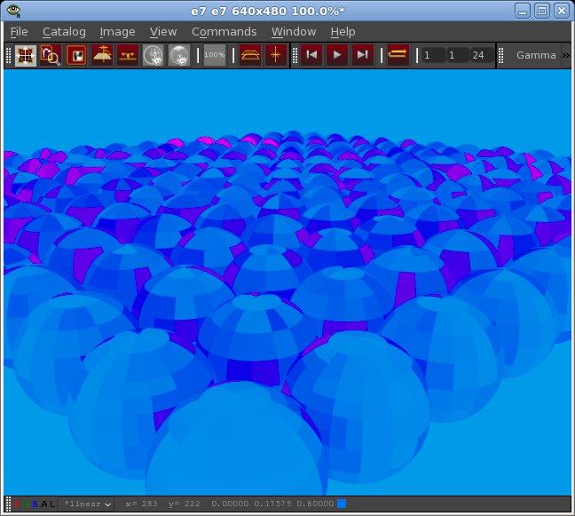The image size is (575, 516).
Task: Click the first grey globe hand icon
Action: [153, 55]
